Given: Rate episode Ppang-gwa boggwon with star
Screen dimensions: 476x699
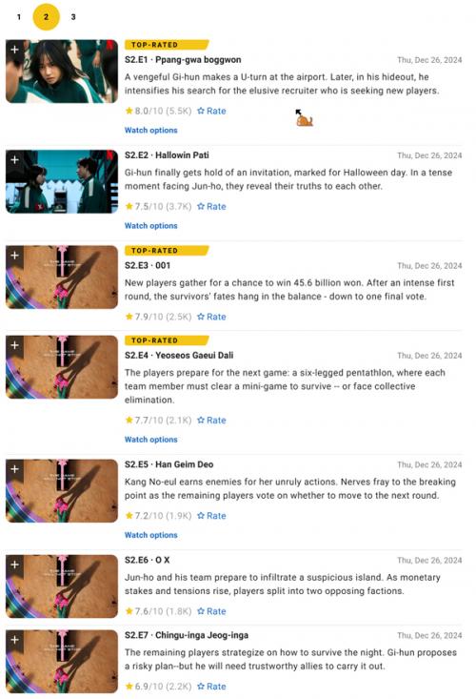Looking at the screenshot, I should 211,111.
